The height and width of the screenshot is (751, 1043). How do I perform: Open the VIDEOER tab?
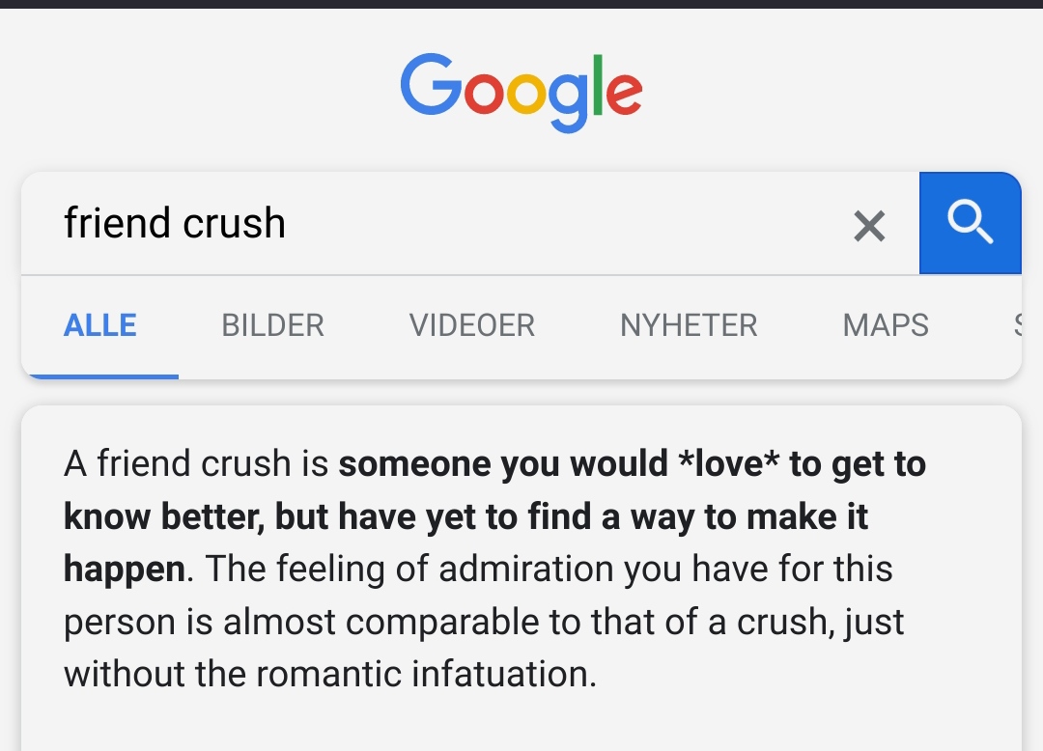[x=471, y=325]
